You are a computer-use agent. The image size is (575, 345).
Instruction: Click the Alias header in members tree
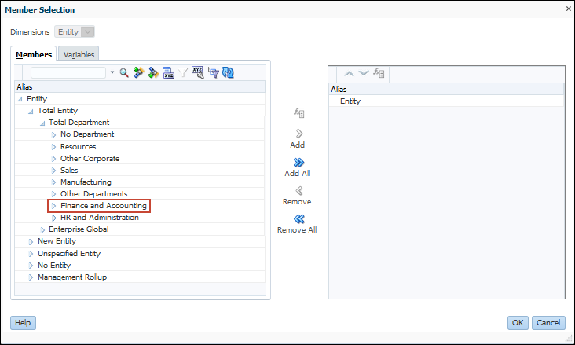[24, 87]
